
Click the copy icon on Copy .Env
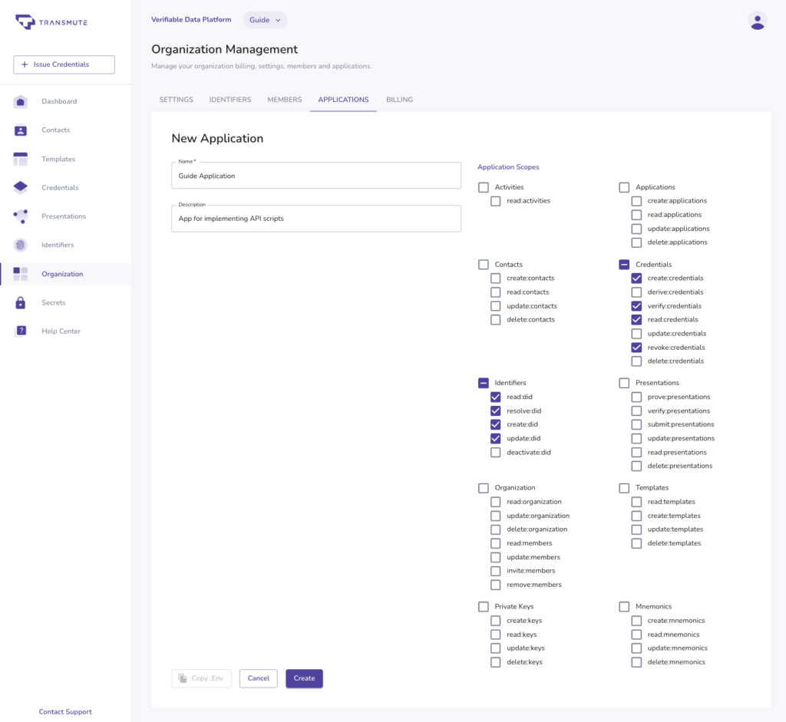pos(183,678)
